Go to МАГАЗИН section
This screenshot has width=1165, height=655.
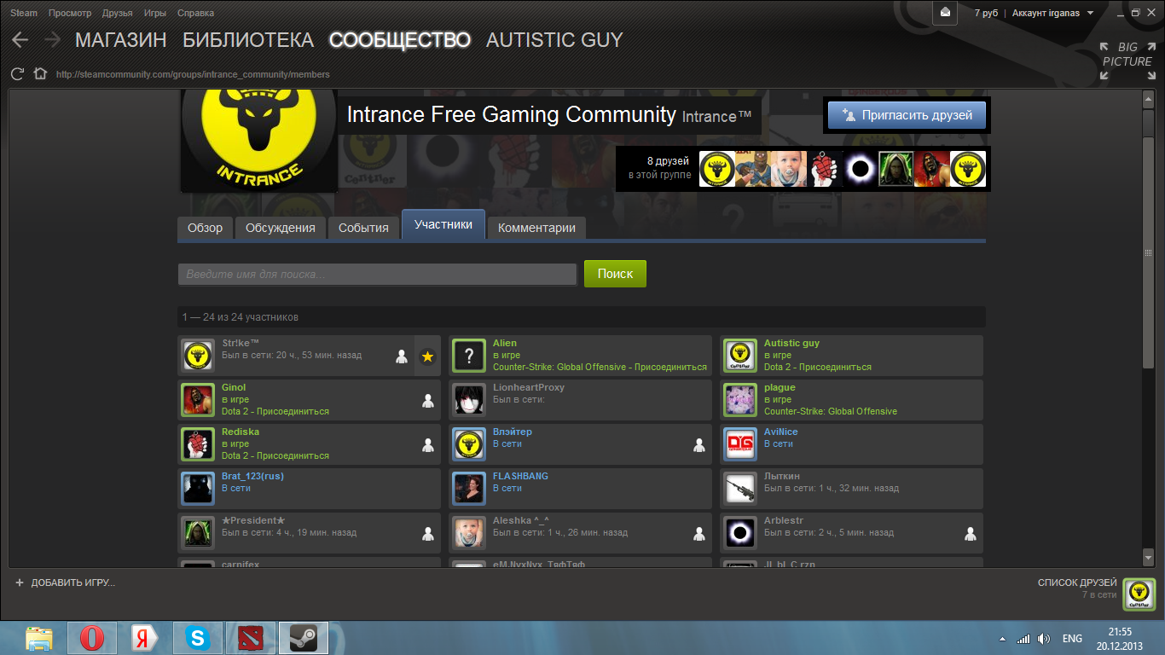pyautogui.click(x=120, y=40)
